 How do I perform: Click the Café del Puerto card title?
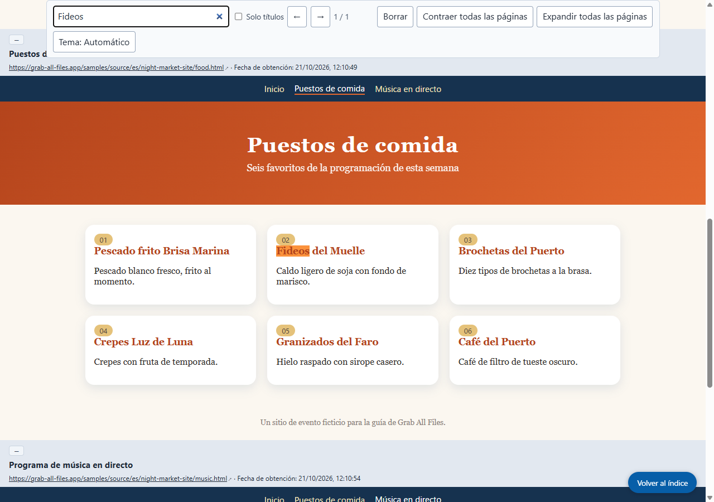(497, 342)
